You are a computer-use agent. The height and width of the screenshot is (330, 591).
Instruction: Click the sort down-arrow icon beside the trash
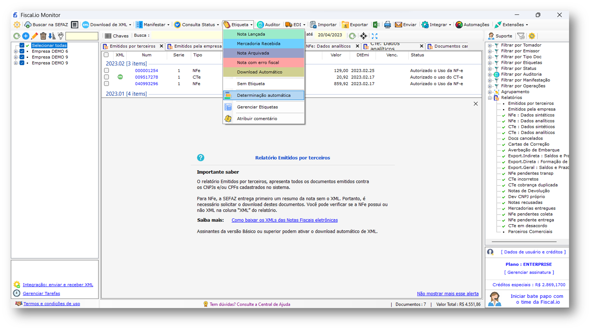pos(52,36)
